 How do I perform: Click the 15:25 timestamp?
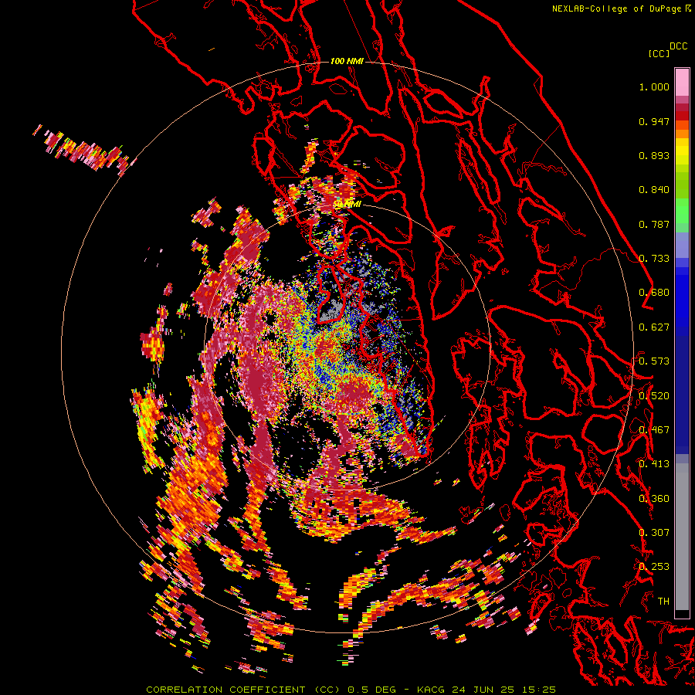(538, 690)
